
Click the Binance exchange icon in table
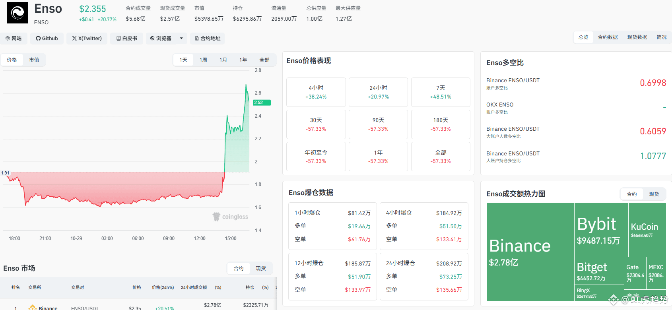click(32, 307)
